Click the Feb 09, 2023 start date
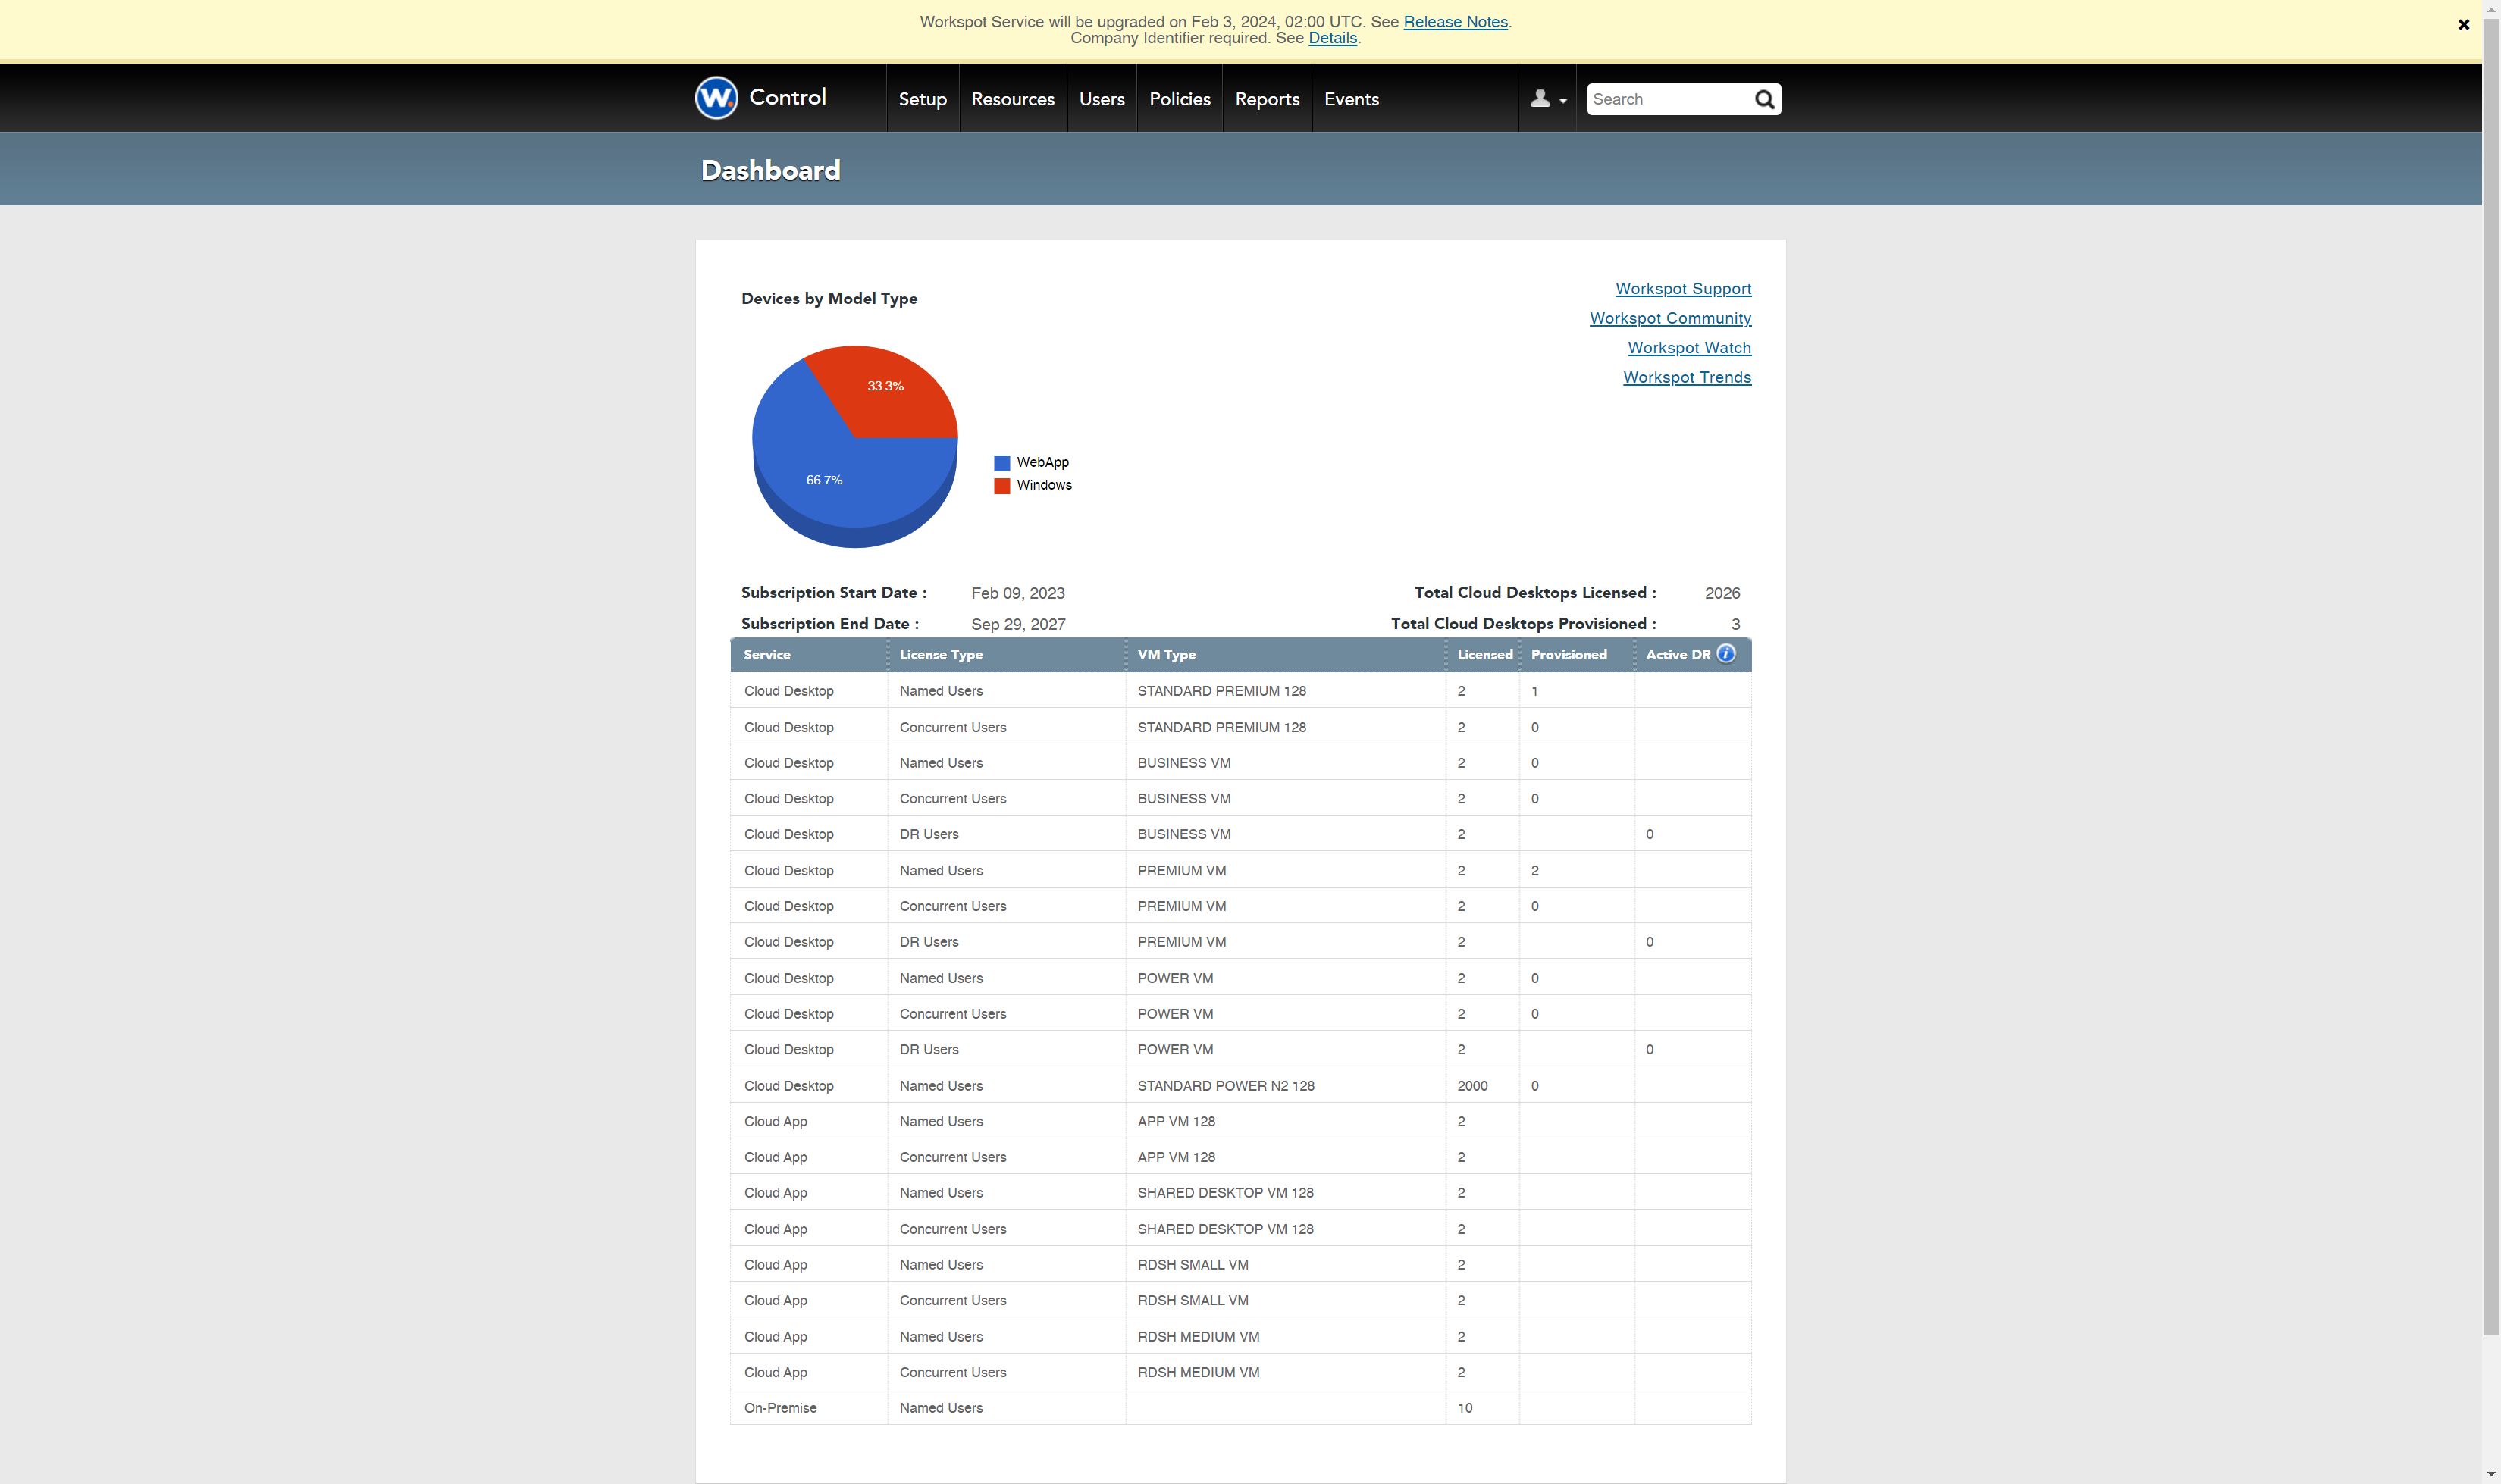Image resolution: width=2501 pixels, height=1484 pixels. coord(1018,593)
